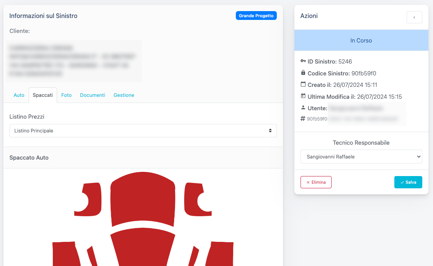Click the lock icon beside Codice Sinistro
433x266 pixels.
tap(303, 73)
